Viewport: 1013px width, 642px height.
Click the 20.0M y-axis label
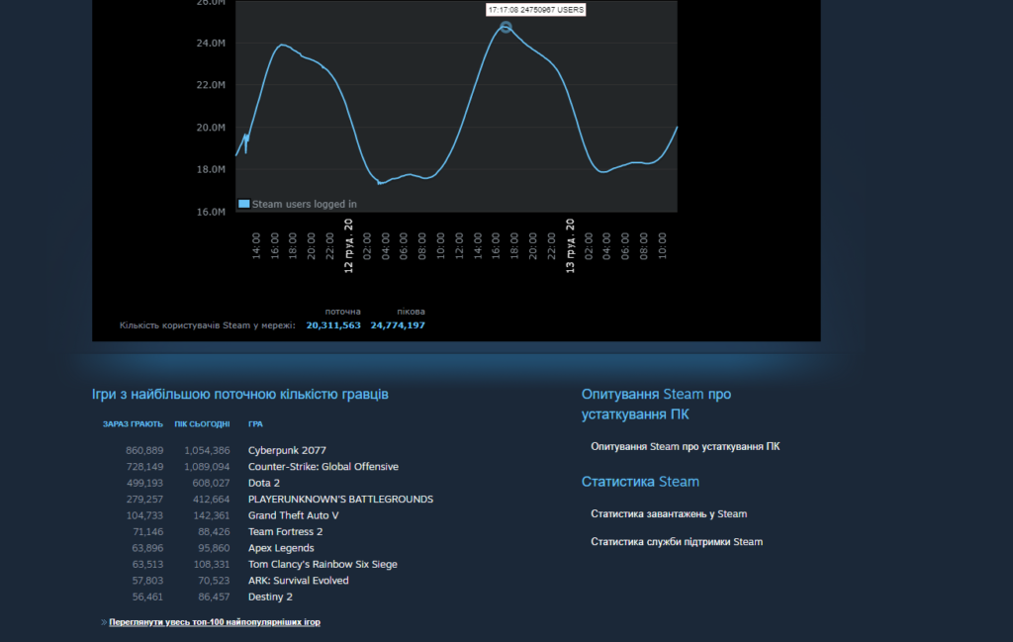pyautogui.click(x=211, y=128)
